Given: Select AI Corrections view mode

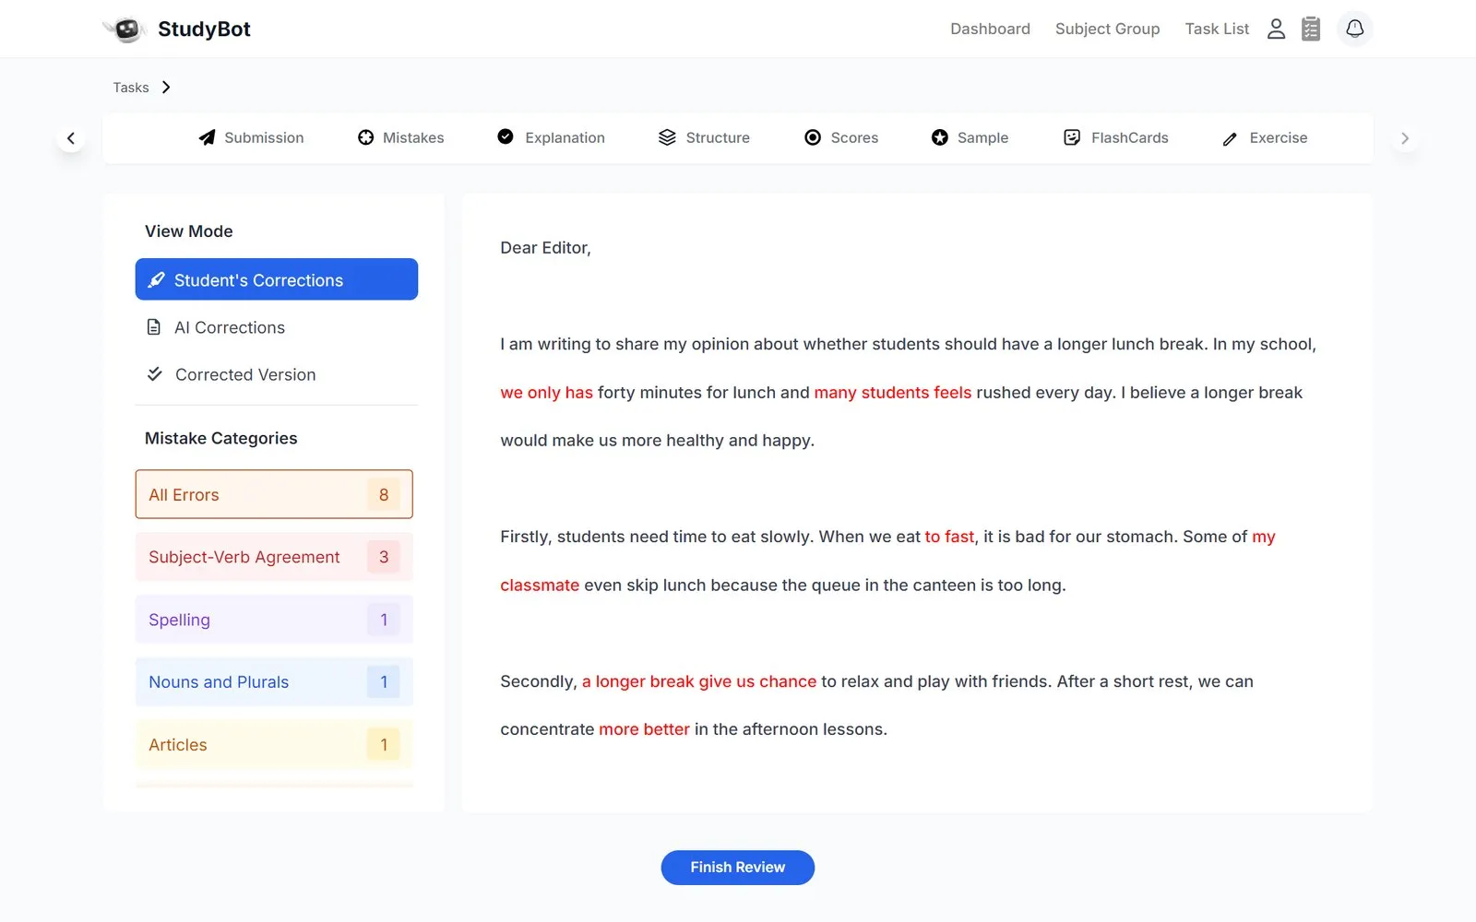Looking at the screenshot, I should point(277,327).
